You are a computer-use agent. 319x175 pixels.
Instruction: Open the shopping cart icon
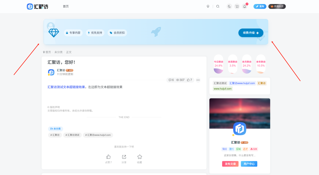coord(237,7)
